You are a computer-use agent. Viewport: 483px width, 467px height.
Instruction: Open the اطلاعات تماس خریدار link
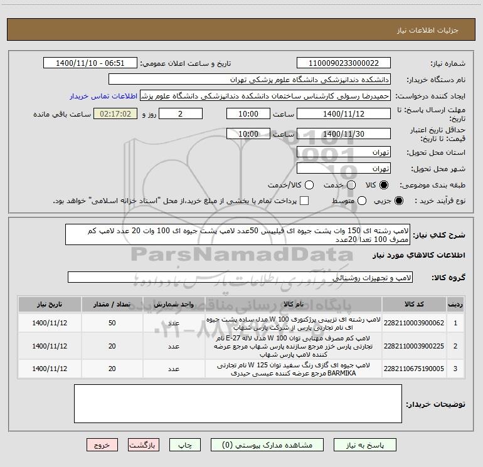[103, 96]
